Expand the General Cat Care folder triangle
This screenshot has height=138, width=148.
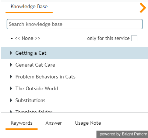click(11, 65)
